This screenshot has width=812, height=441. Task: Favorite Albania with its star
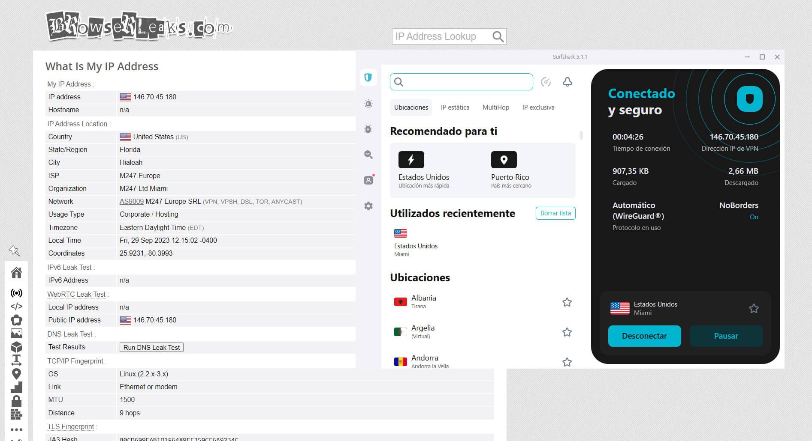(567, 302)
